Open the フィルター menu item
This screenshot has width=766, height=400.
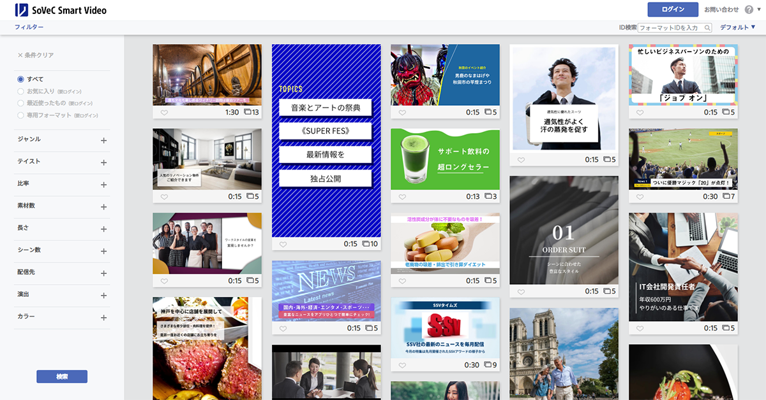click(28, 27)
